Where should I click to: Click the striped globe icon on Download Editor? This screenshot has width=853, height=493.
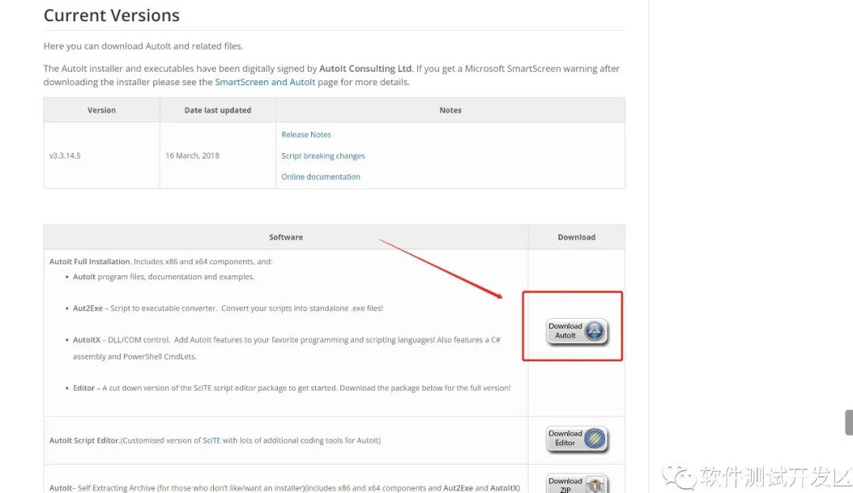tap(595, 438)
